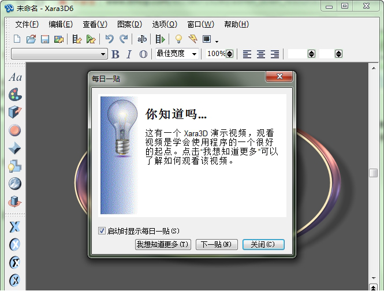The width and height of the screenshot is (384, 302).
Task: Toggle italic text formatting
Action: (129, 54)
